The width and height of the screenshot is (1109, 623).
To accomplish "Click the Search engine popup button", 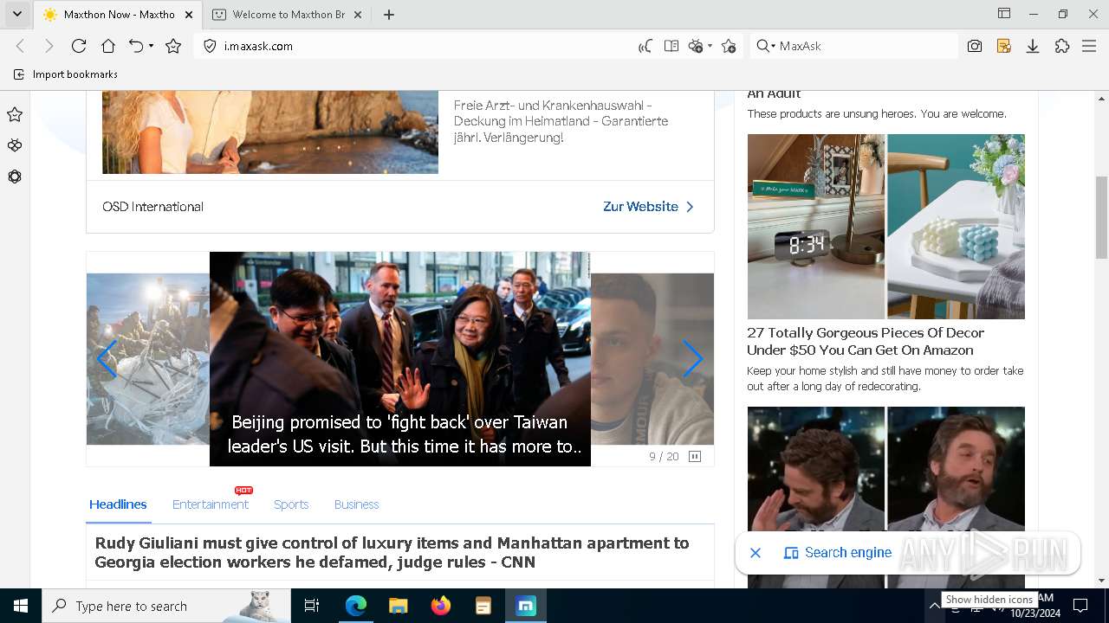I will (837, 553).
